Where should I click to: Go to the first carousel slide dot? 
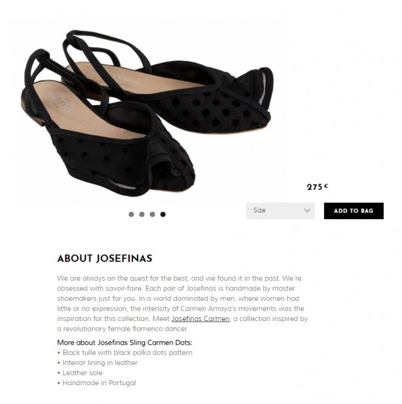[132, 214]
